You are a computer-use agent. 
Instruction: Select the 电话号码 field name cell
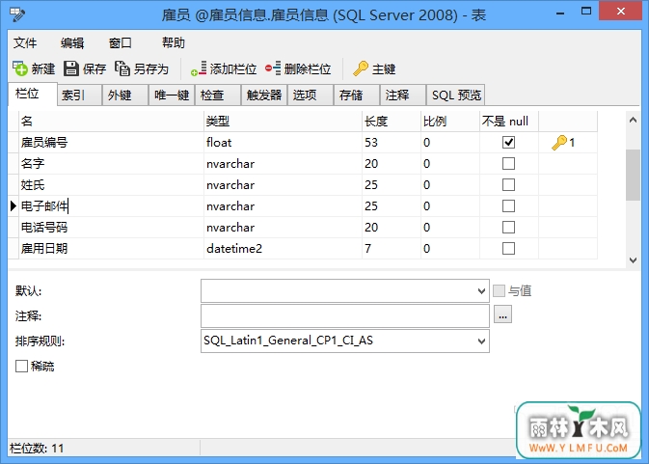(x=111, y=227)
